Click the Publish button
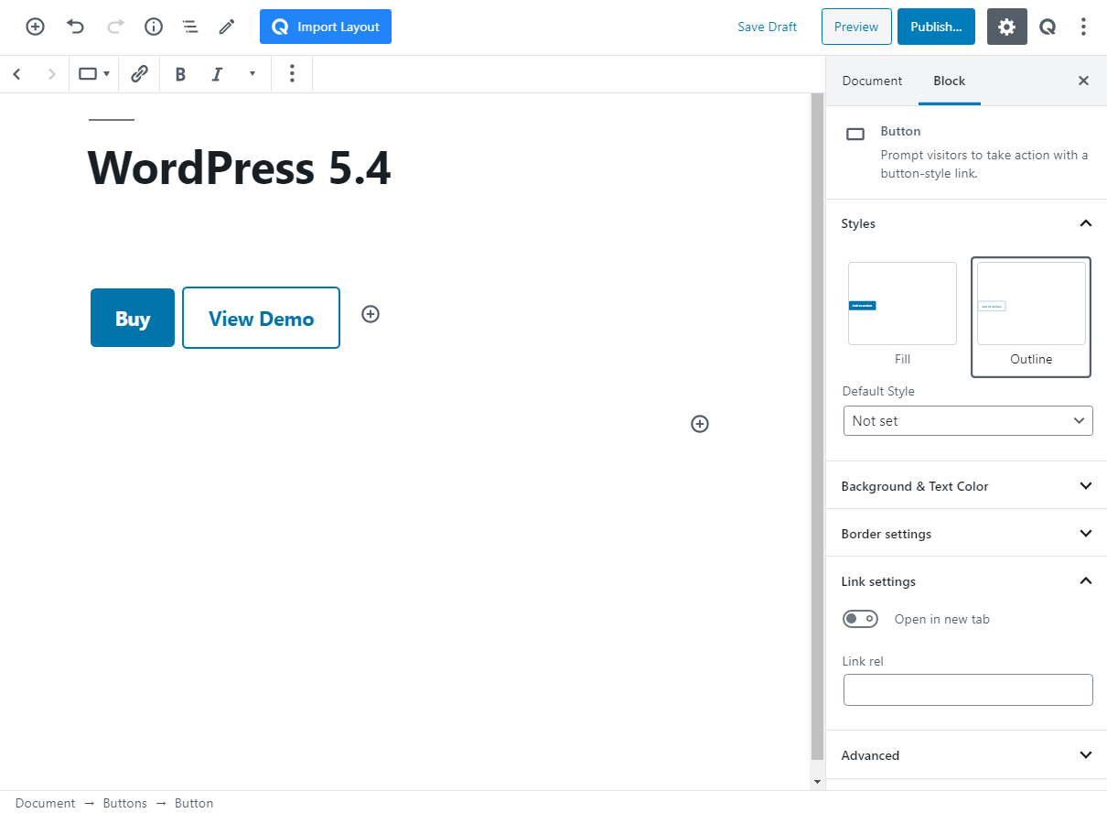The image size is (1107, 813). point(936,27)
